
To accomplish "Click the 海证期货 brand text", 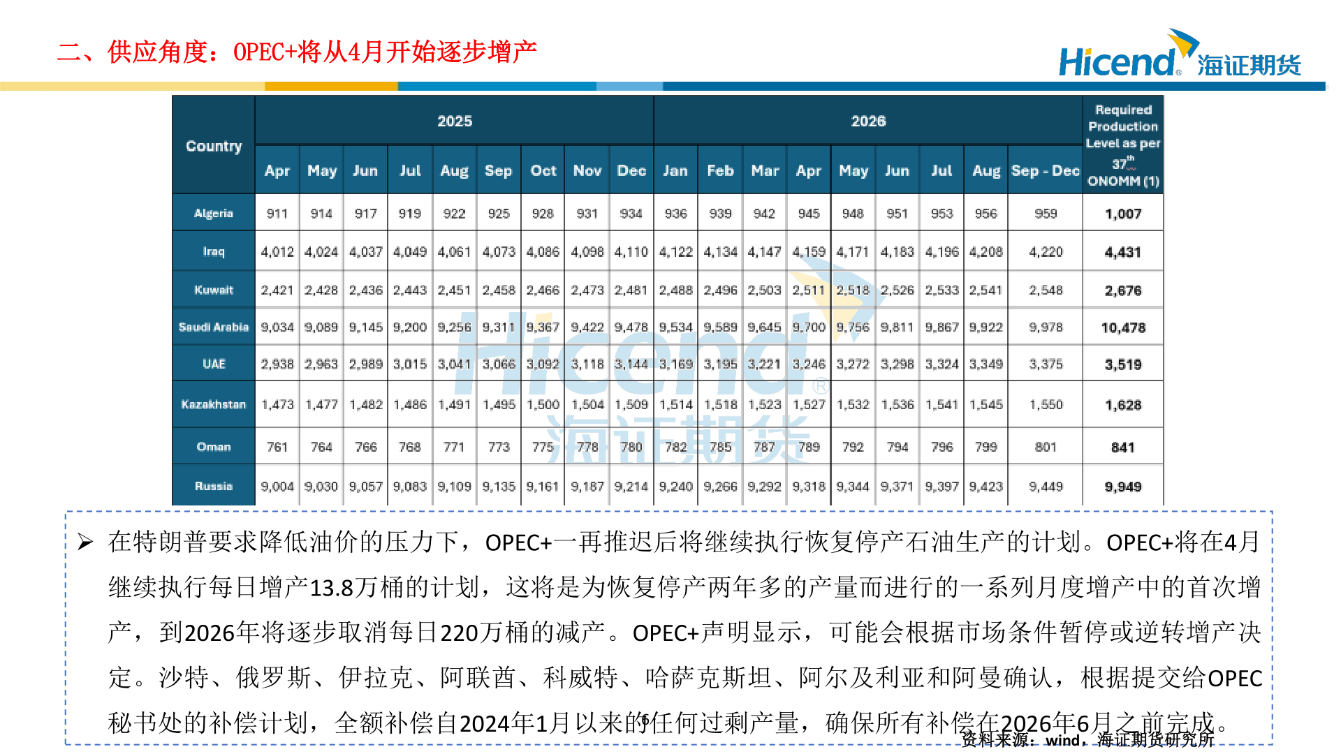I will 1249,65.
